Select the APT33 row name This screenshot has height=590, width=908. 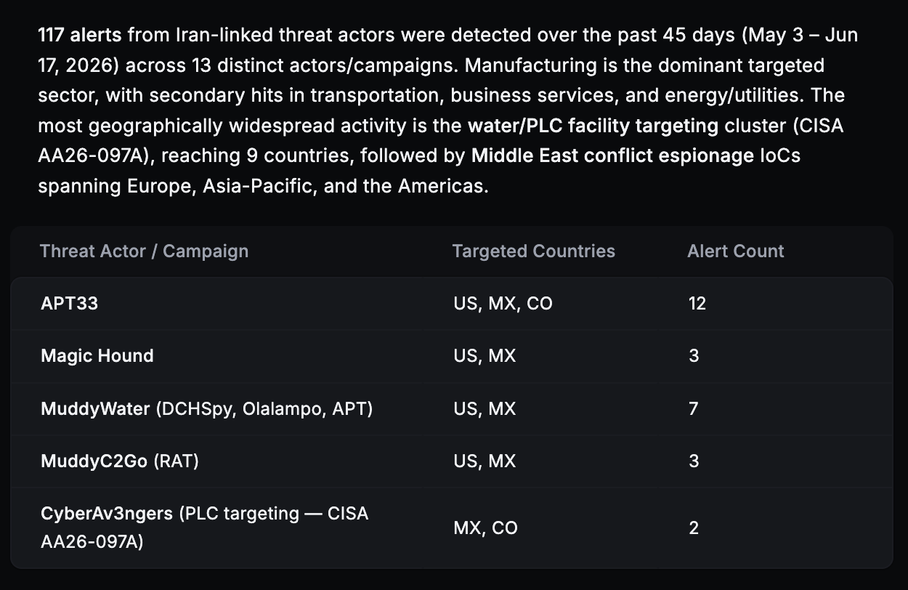tap(69, 303)
